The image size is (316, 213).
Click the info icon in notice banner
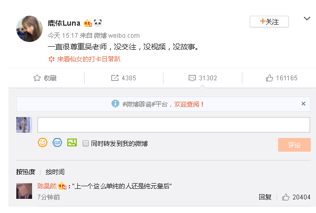(115, 104)
